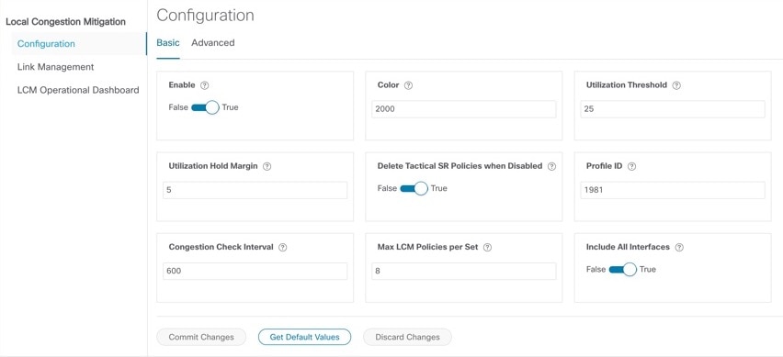Toggle the Include All Interfaces switch

tap(623, 270)
